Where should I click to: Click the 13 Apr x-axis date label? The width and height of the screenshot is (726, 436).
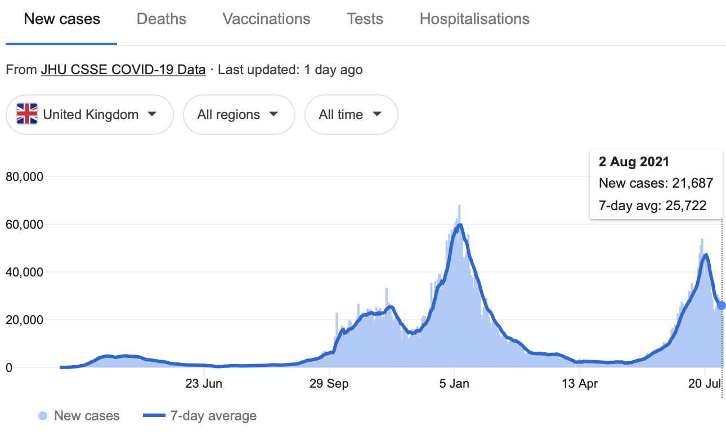pos(580,384)
